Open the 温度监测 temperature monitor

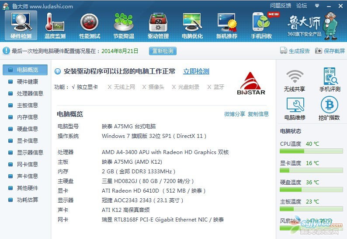[55, 25]
